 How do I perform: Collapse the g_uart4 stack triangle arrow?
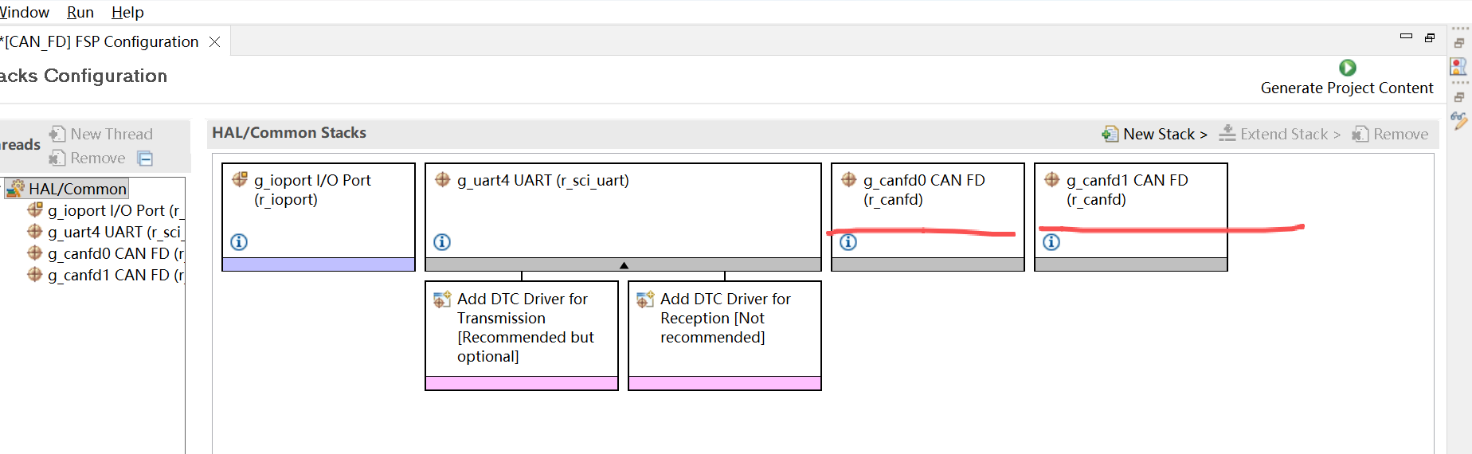624,265
